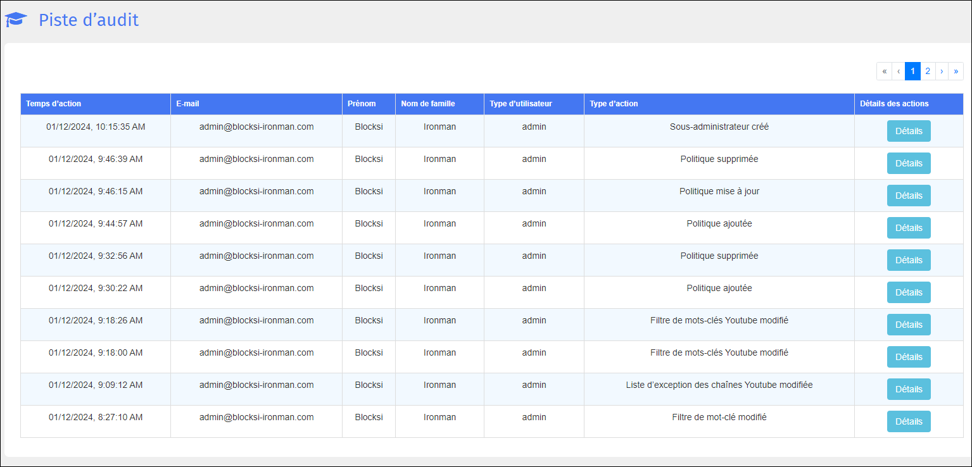Image resolution: width=972 pixels, height=467 pixels.
Task: Open Détails for Sous-administrateur créé row
Action: click(x=909, y=131)
